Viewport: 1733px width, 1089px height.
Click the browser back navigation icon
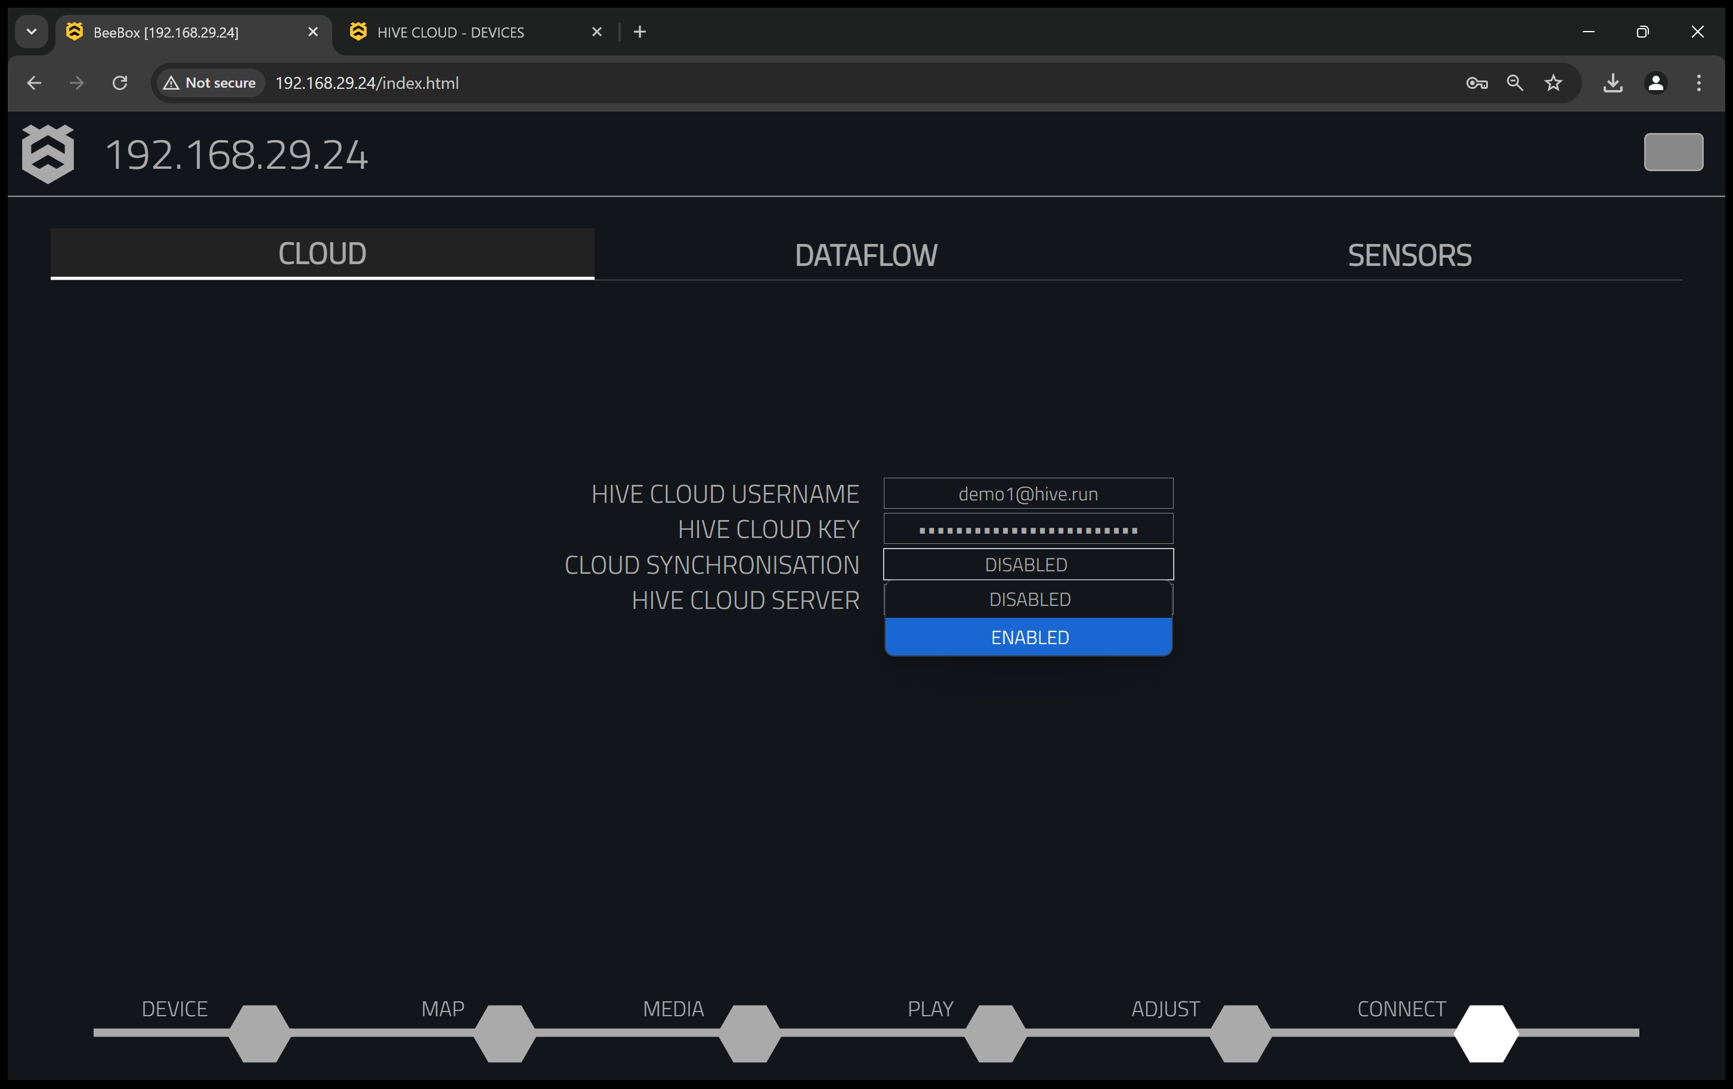click(x=35, y=83)
